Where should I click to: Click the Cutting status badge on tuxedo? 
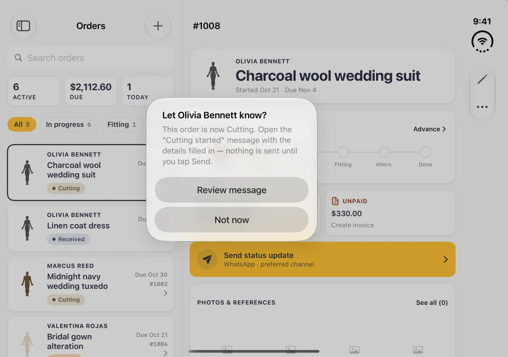pyautogui.click(x=66, y=300)
